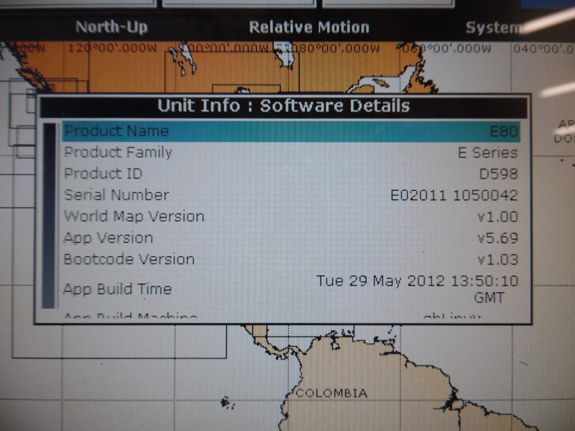
Task: Click the v1.03 bootcode version value
Action: tap(497, 260)
